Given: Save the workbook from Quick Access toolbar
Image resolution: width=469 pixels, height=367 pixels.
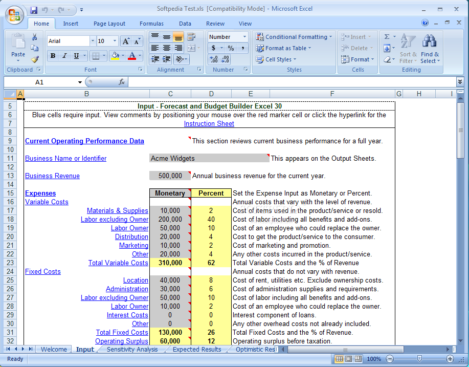Looking at the screenshot, I should pyautogui.click(x=34, y=10).
